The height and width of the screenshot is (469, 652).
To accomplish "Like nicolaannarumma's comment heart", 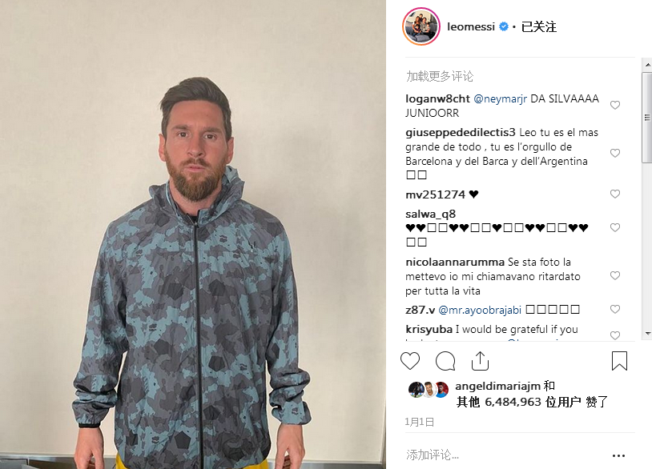I will point(615,275).
